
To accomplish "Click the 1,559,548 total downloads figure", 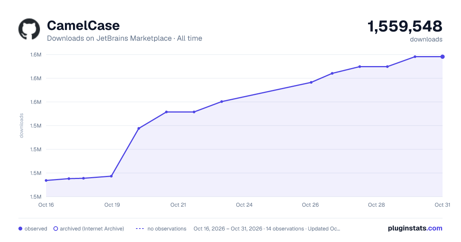I will tap(405, 27).
